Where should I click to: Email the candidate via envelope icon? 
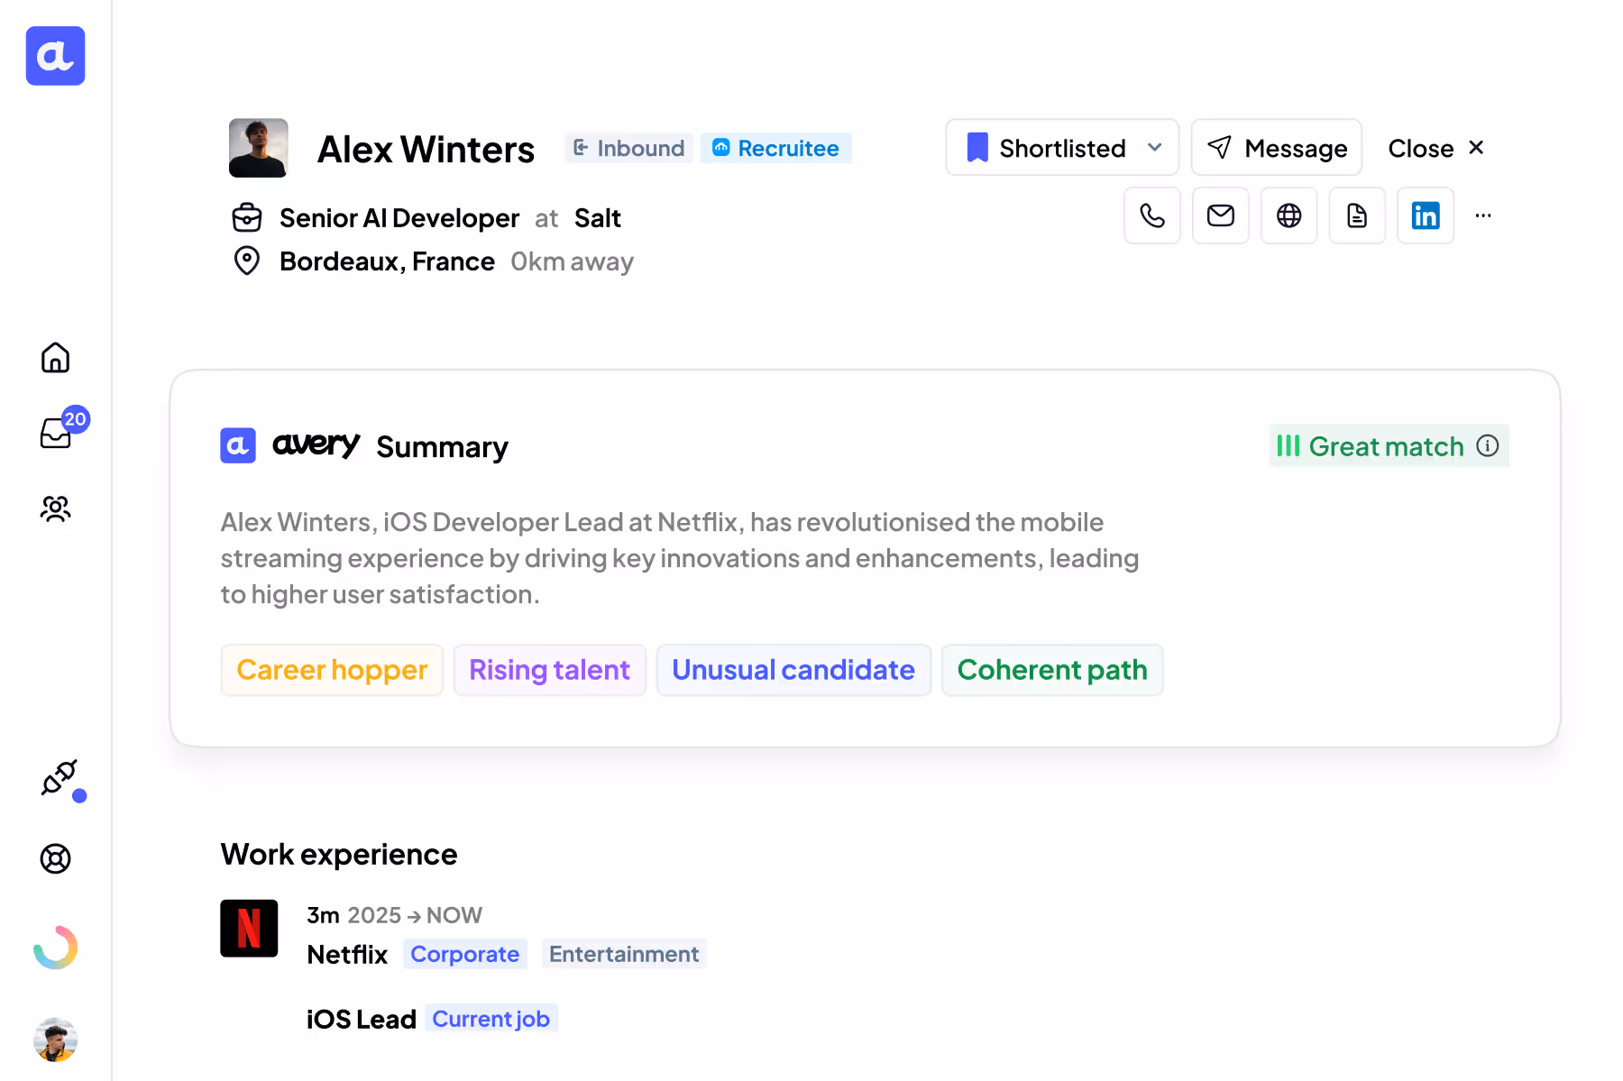coord(1221,215)
